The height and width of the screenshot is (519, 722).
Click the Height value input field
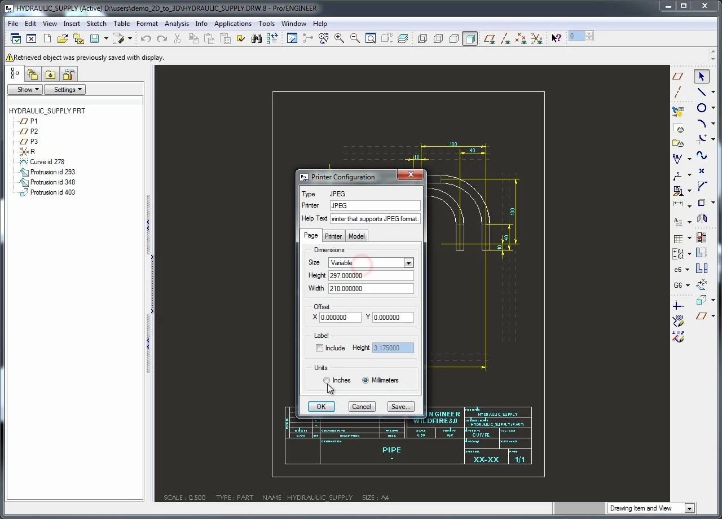[371, 276]
